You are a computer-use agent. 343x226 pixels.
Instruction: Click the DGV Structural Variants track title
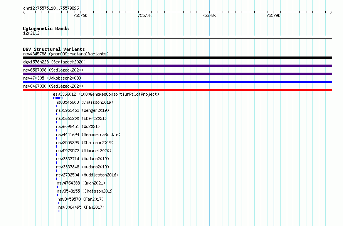pos(54,49)
